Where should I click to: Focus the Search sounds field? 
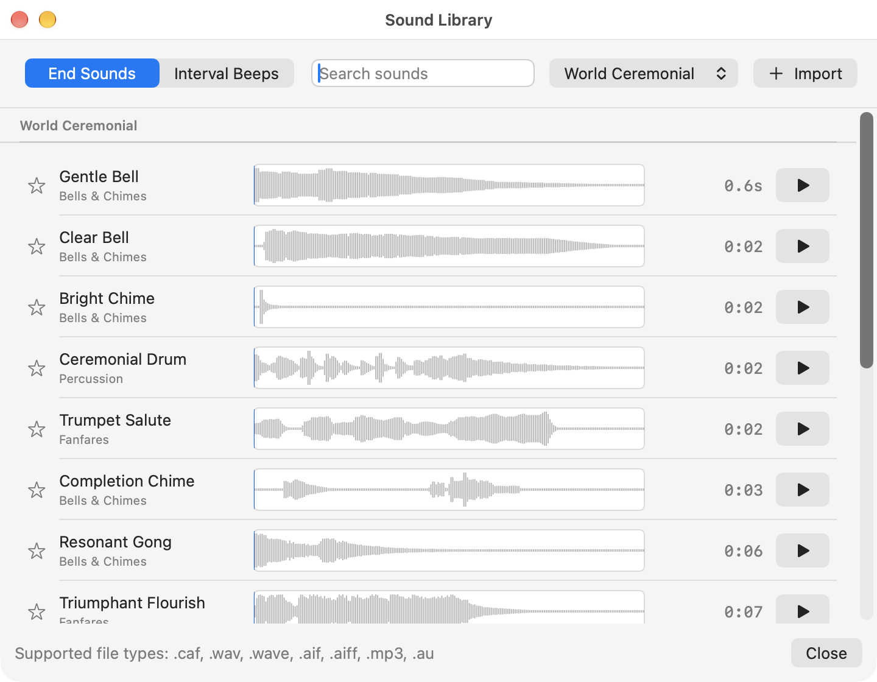(x=423, y=73)
